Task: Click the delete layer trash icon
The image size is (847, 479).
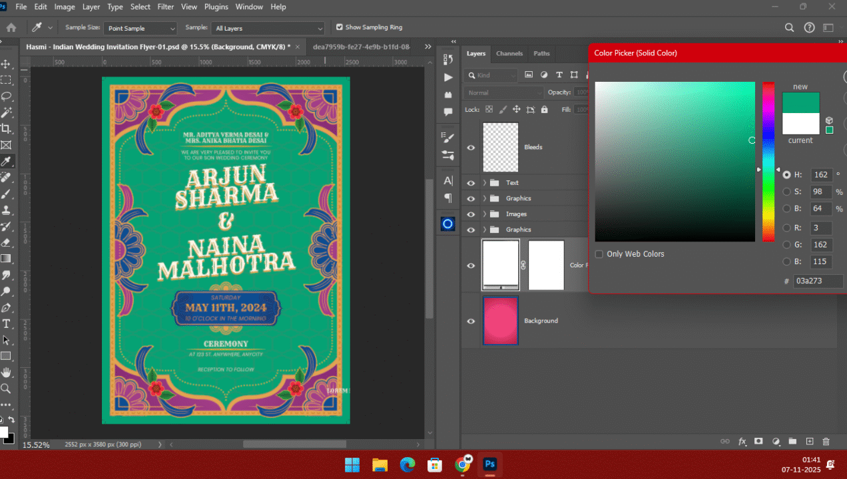Action: [x=826, y=441]
